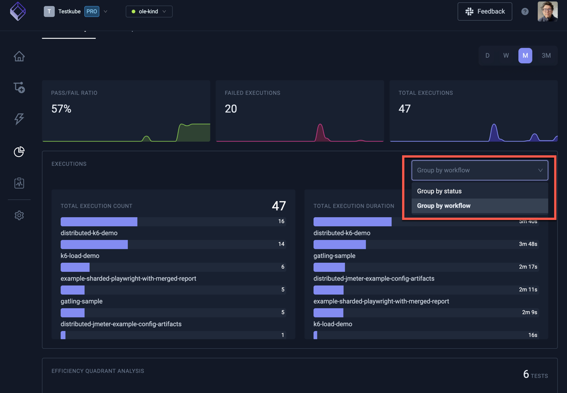The width and height of the screenshot is (567, 393).
Task: Click example-sharded-playwright-with-merged-report in duration list
Action: click(x=381, y=301)
